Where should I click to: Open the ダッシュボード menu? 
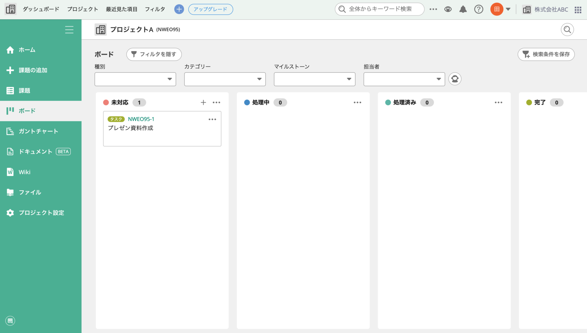click(x=41, y=9)
